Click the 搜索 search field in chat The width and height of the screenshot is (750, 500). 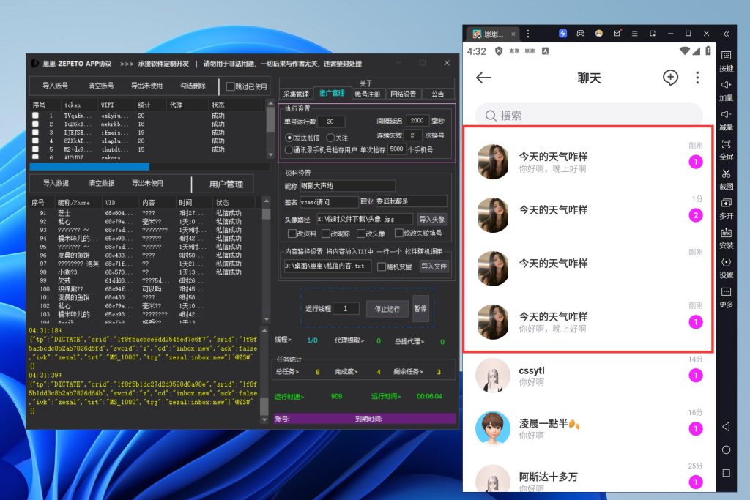pyautogui.click(x=589, y=116)
